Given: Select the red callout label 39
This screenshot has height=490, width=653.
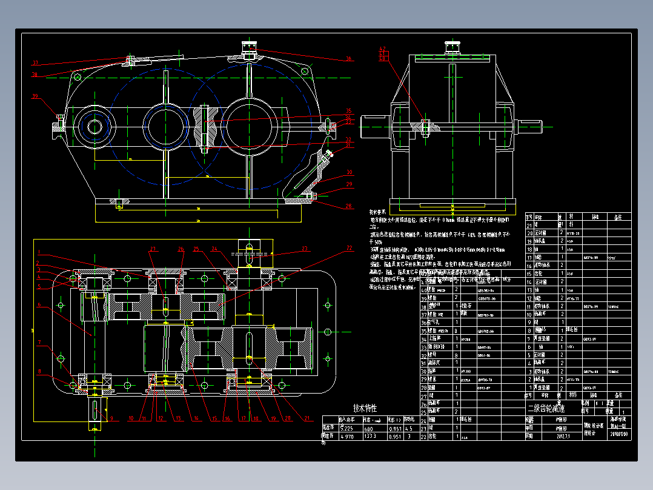Looking at the screenshot, I should point(35,96).
